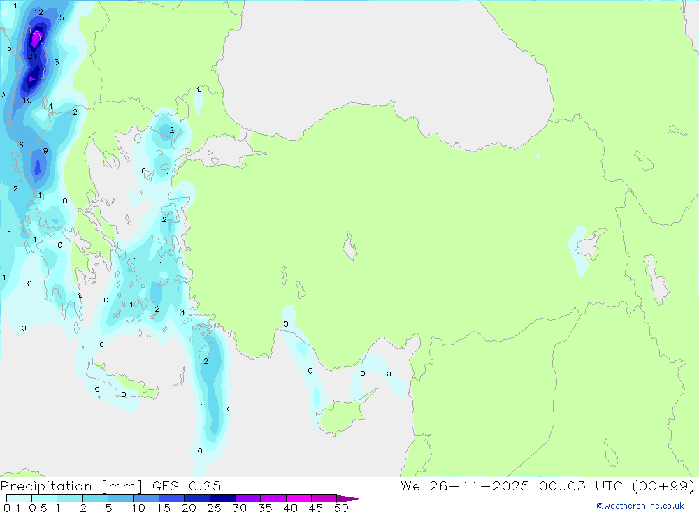Click the 35–40 mm legend color box
This screenshot has height=512, width=699.
[x=273, y=498]
